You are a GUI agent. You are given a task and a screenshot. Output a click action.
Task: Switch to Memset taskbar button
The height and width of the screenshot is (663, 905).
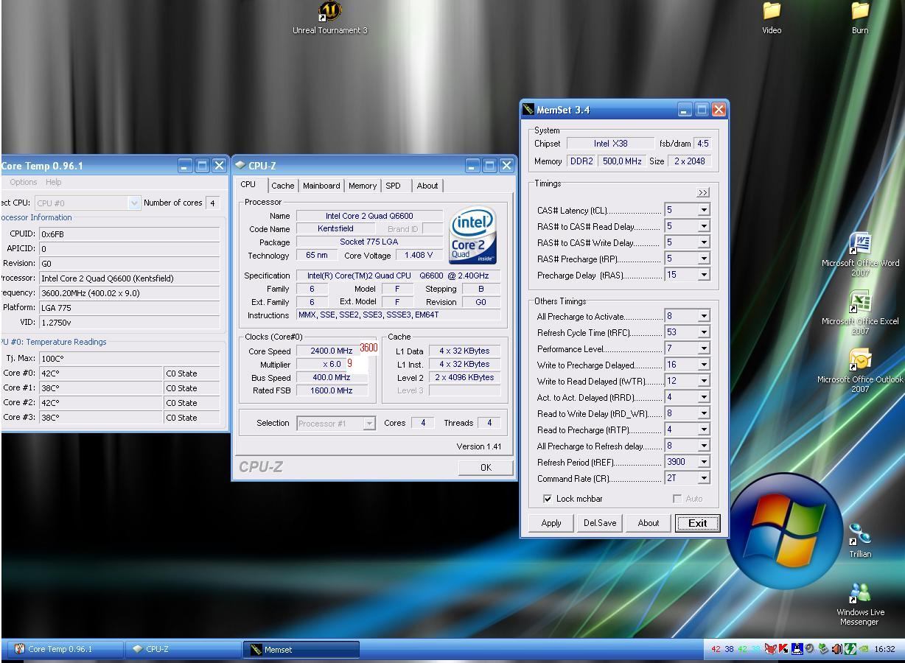pos(301,649)
